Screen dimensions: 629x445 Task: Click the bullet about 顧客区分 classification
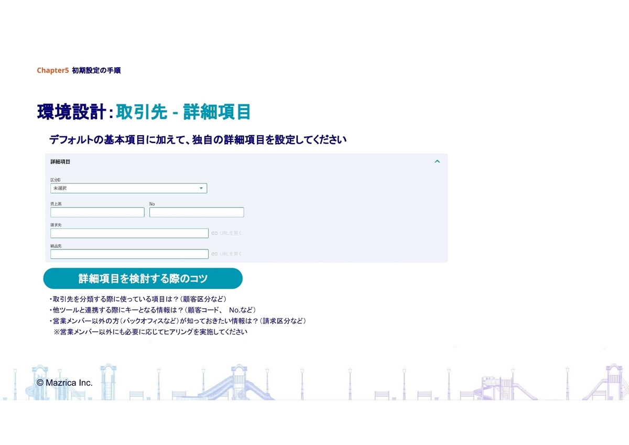(x=137, y=299)
